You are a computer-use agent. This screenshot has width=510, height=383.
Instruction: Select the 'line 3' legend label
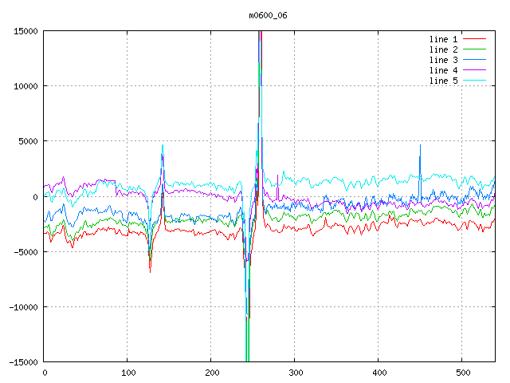(444, 60)
